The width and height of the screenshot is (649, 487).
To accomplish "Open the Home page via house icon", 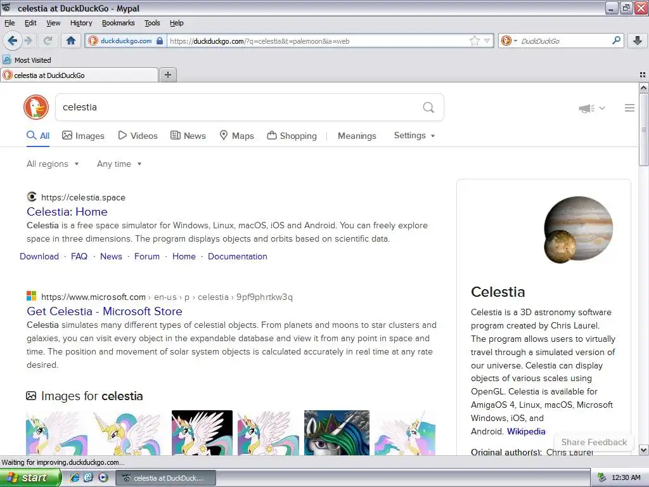I will [71, 41].
